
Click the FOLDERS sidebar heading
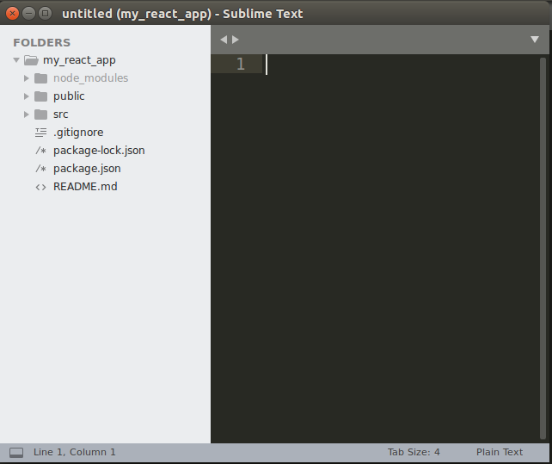pyautogui.click(x=42, y=43)
